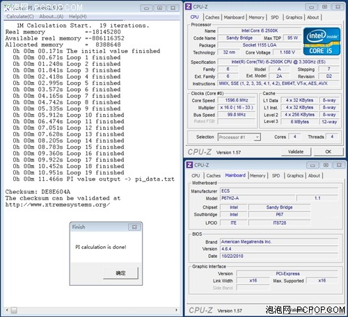Click the right scroll arrow in Super PI

(x=176, y=310)
